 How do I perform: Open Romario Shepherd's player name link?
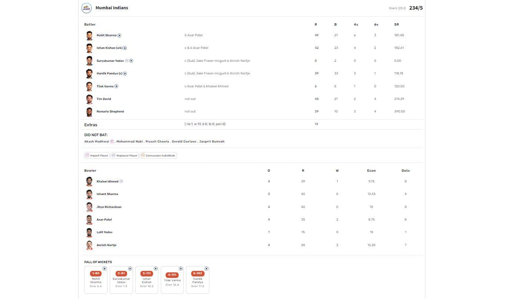click(x=110, y=111)
